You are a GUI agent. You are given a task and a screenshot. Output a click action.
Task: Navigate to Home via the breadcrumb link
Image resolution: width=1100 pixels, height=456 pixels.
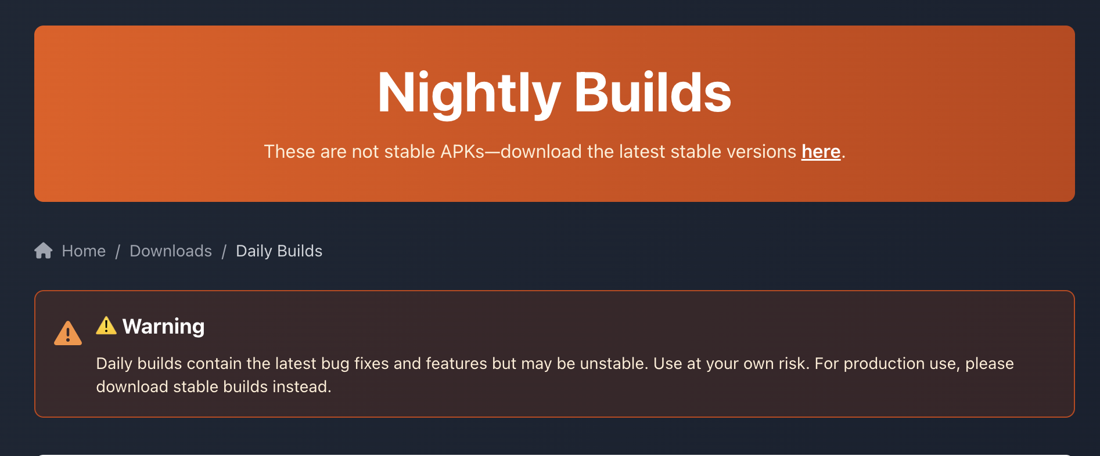point(84,251)
